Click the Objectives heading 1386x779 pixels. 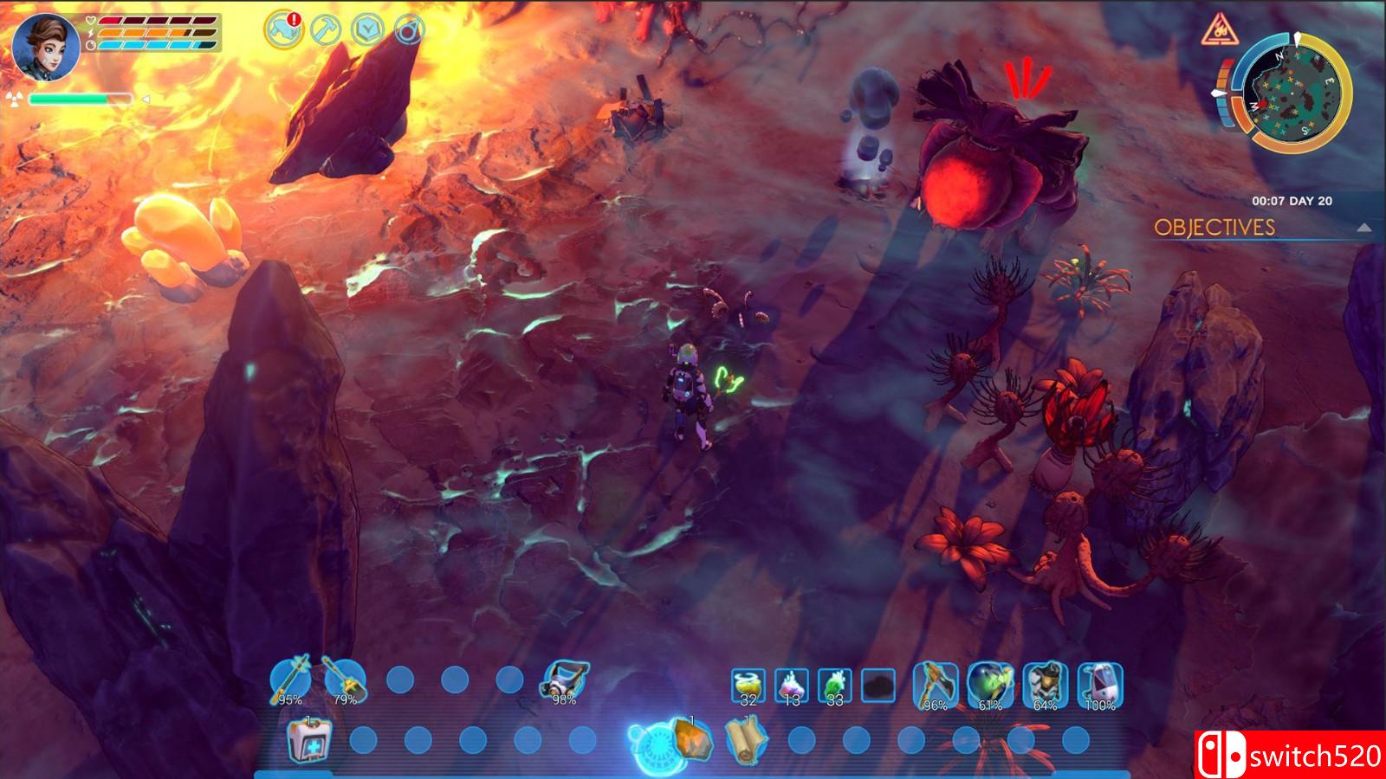pos(1214,227)
